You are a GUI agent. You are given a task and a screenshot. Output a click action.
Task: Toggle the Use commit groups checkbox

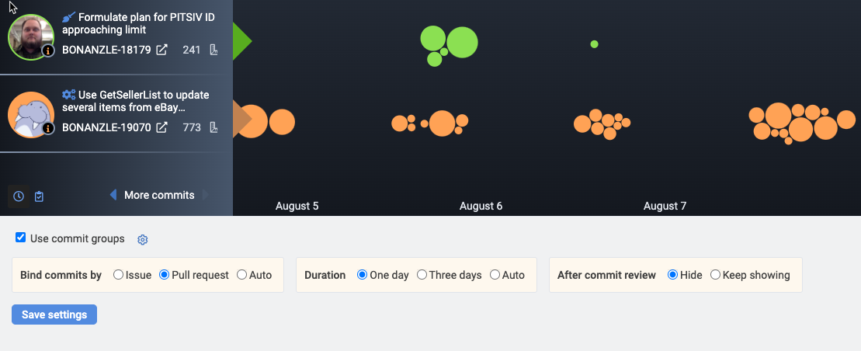click(x=21, y=238)
